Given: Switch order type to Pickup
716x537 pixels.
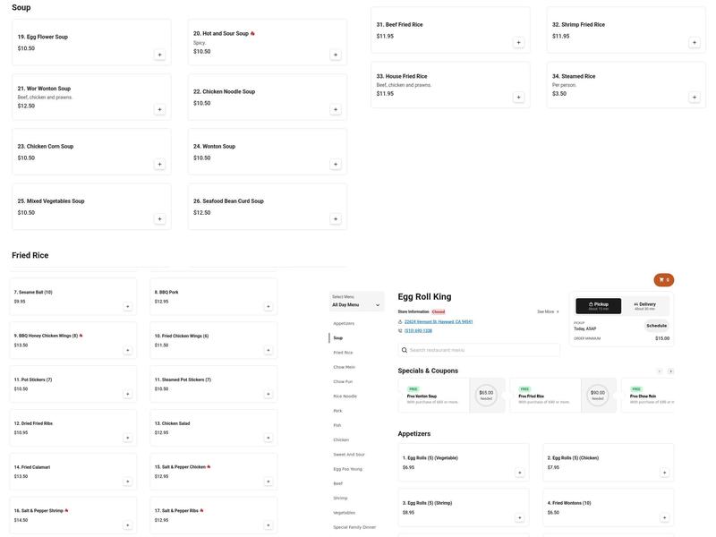Looking at the screenshot, I should [x=598, y=306].
